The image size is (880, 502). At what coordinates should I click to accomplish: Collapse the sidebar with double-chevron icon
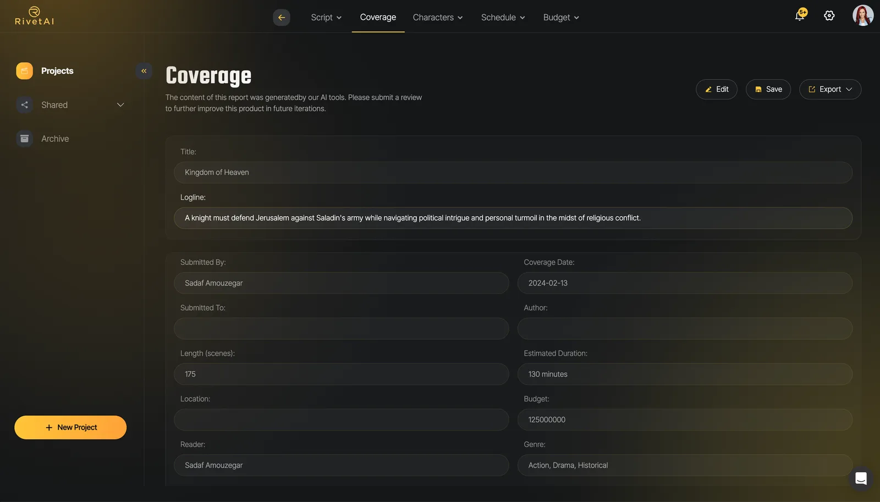pos(144,71)
